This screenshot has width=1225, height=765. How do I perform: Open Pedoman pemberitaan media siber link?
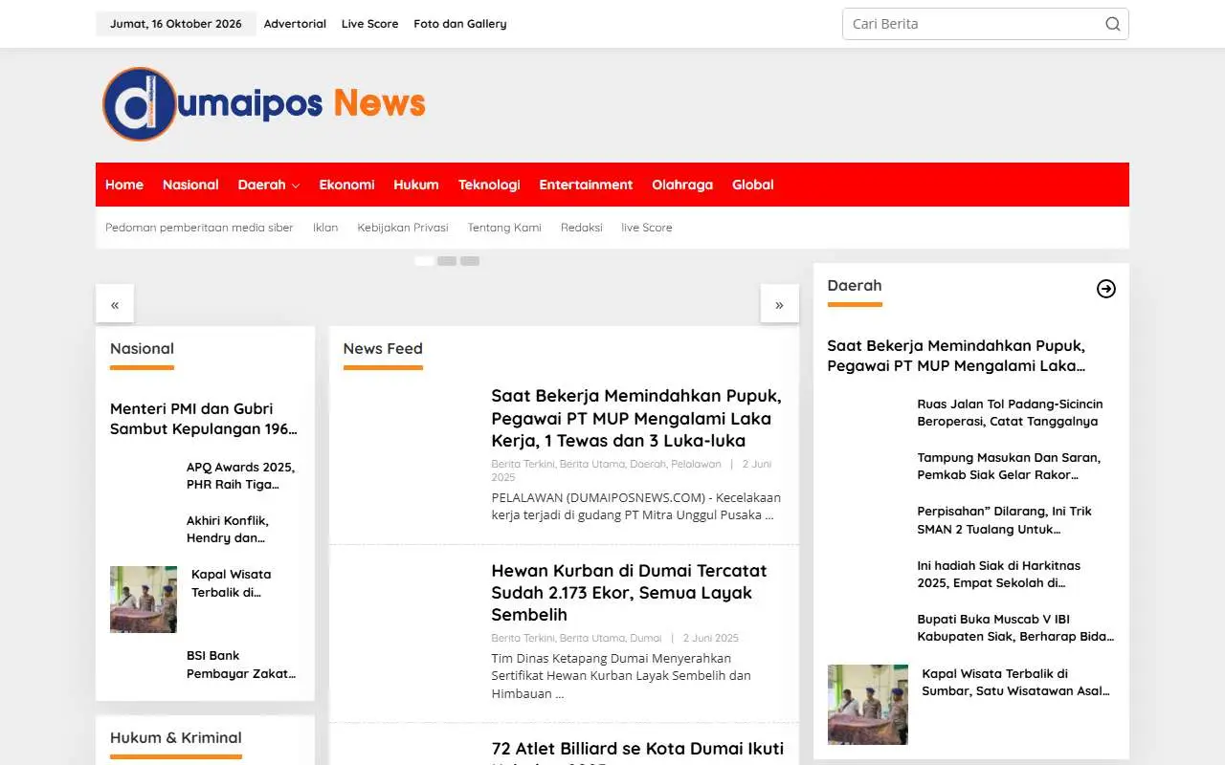coord(199,228)
